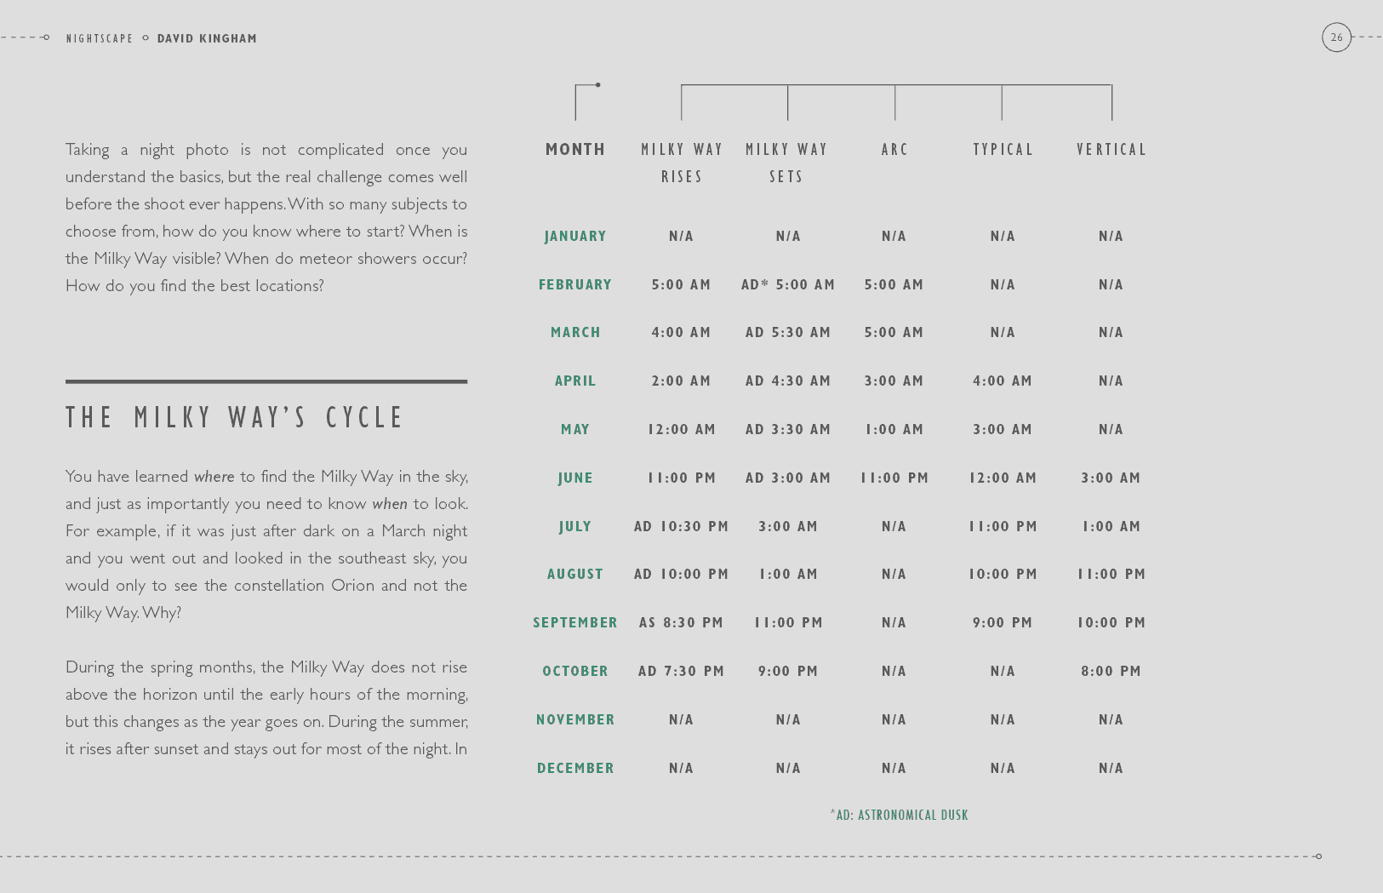Click the dot above the Month column bracket
Image resolution: width=1383 pixels, height=893 pixels.
pyautogui.click(x=598, y=85)
